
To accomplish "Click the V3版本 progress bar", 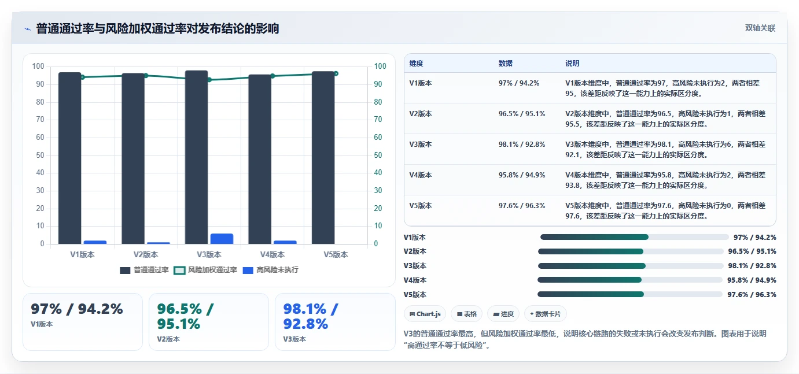I will click(x=631, y=266).
